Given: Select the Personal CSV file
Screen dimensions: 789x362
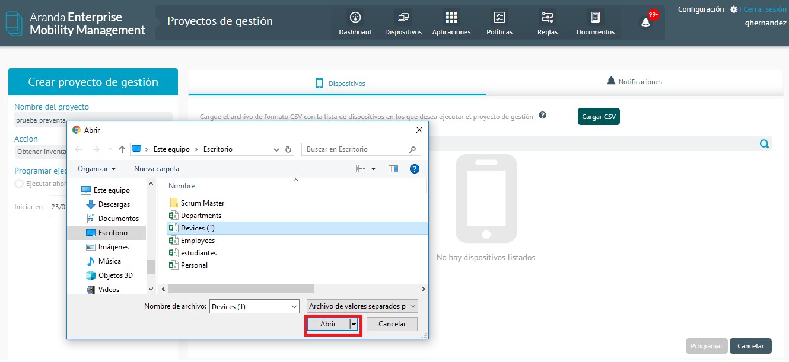Looking at the screenshot, I should 188,265.
